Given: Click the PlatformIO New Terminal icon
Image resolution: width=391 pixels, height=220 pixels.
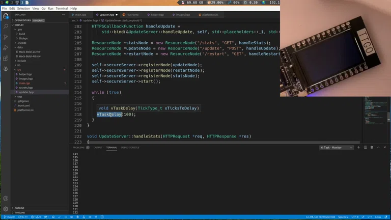Looking at the screenshot, I should (102, 217).
